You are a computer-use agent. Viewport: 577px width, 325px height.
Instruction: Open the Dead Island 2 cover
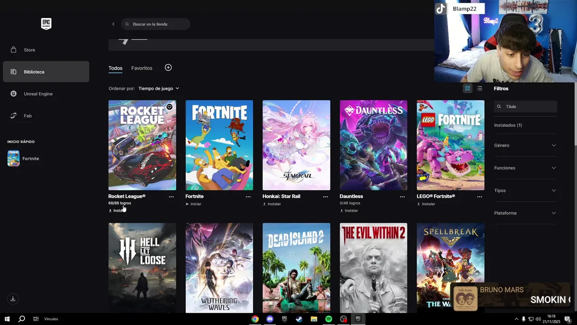click(x=296, y=268)
